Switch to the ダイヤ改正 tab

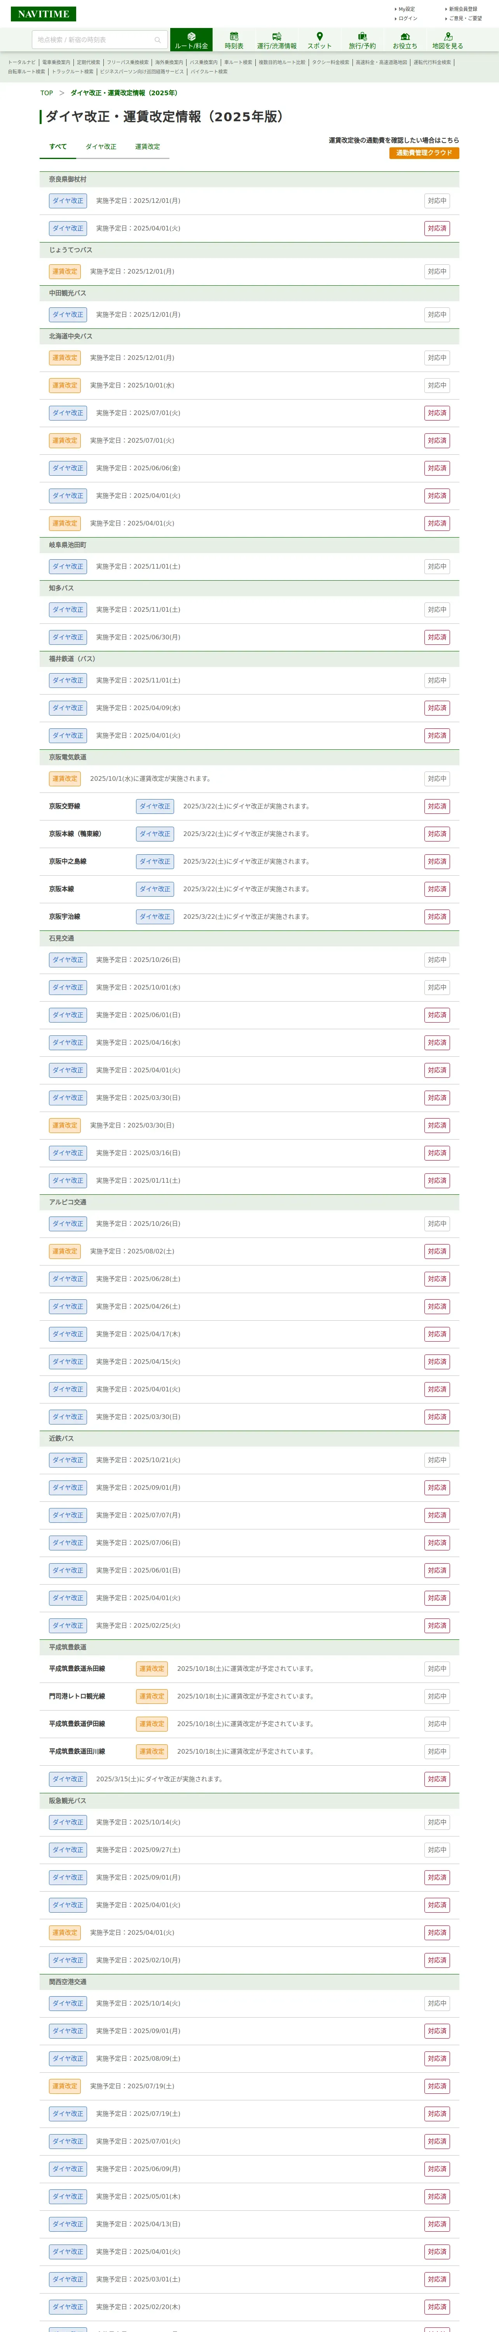tap(101, 147)
